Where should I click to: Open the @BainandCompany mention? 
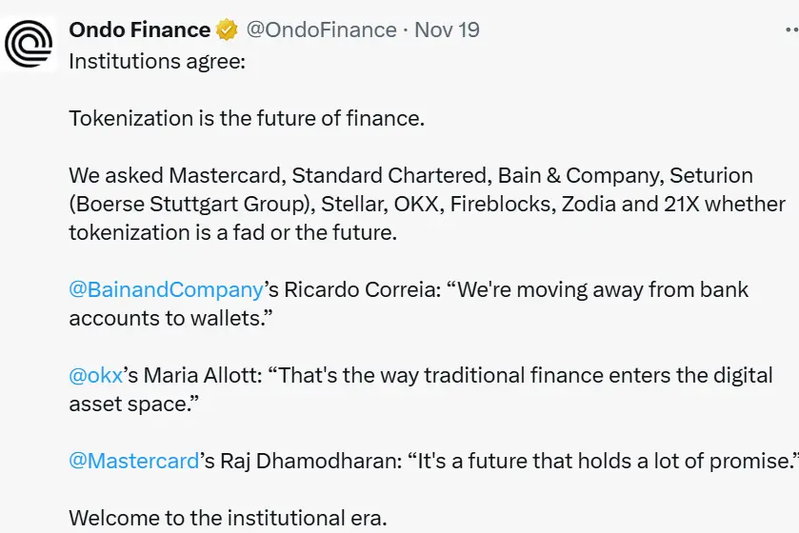click(166, 289)
